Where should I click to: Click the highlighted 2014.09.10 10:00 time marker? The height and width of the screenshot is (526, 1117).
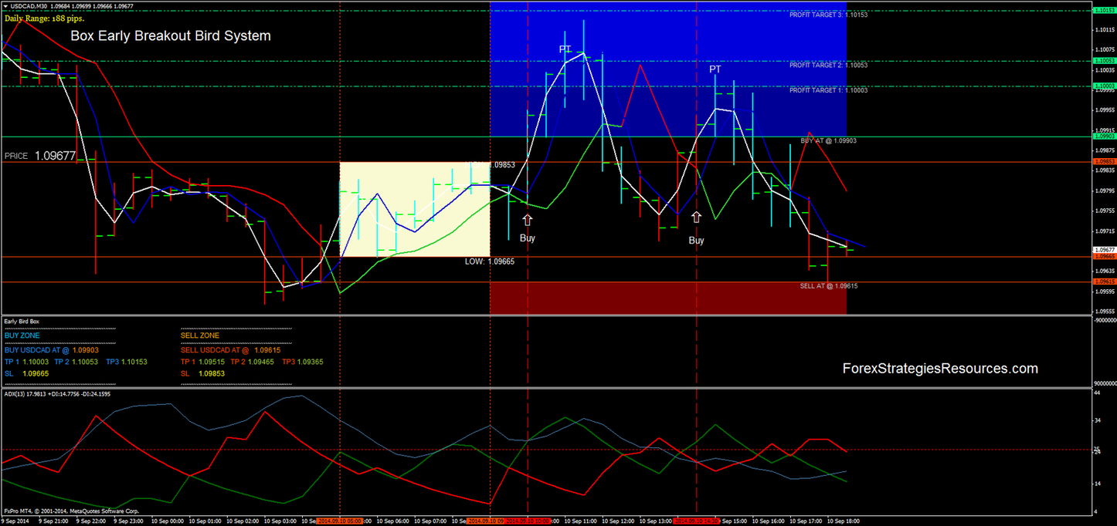[x=528, y=521]
